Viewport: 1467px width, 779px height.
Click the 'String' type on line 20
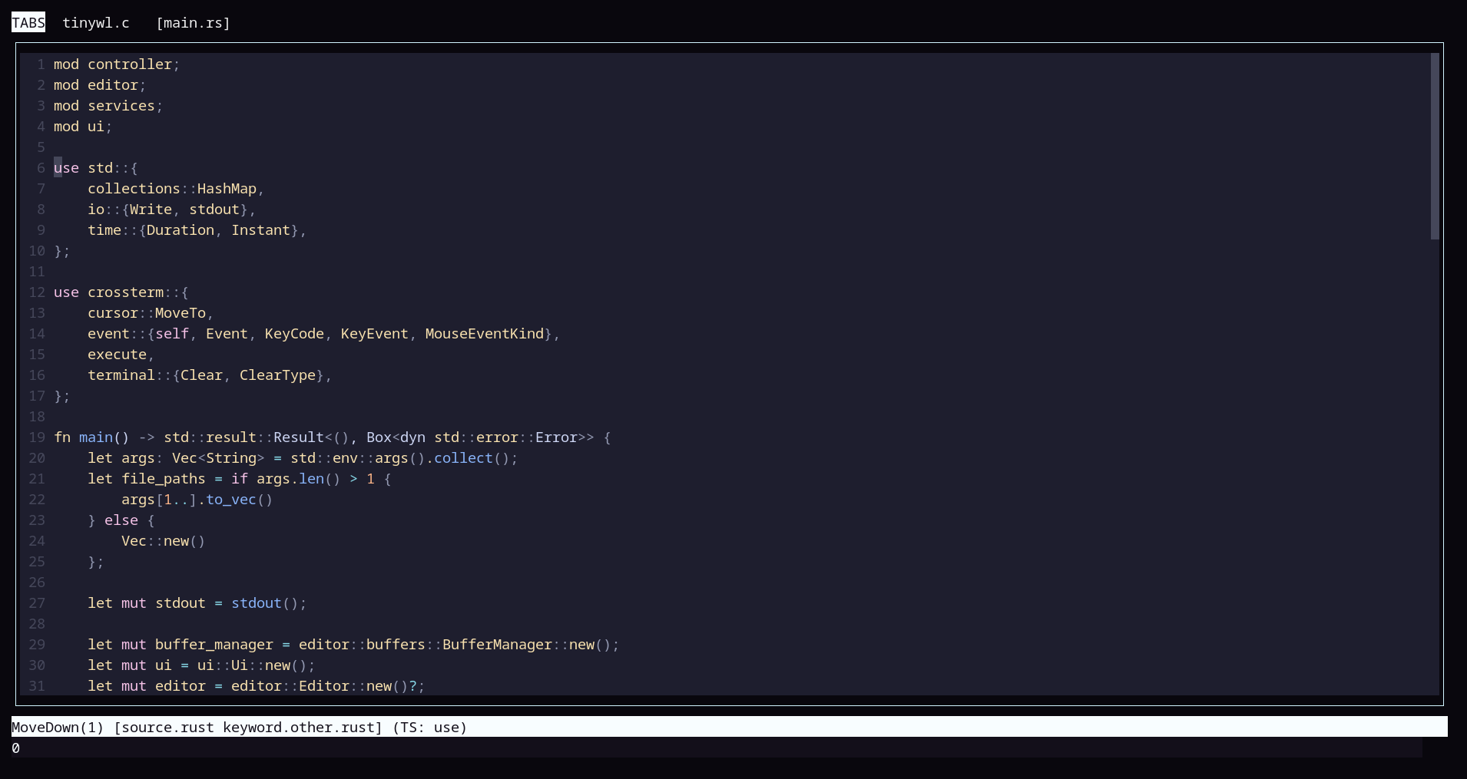tap(231, 458)
